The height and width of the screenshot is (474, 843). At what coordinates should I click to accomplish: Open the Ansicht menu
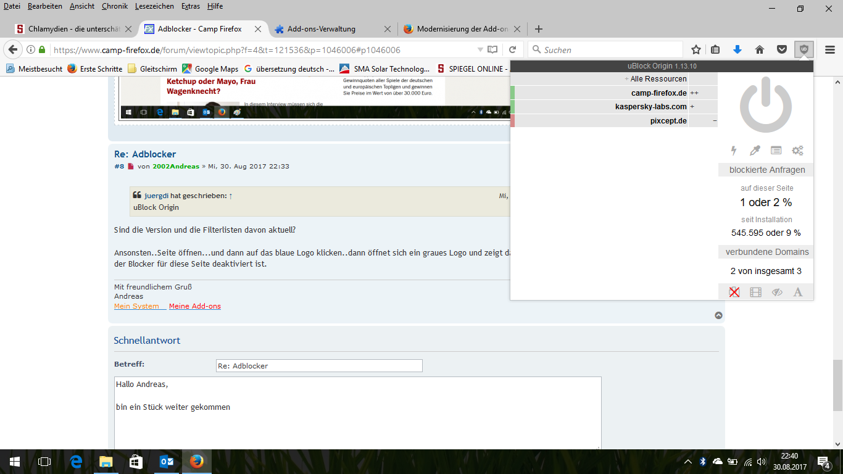point(82,6)
